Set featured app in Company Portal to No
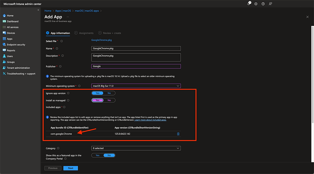 pos(109,155)
